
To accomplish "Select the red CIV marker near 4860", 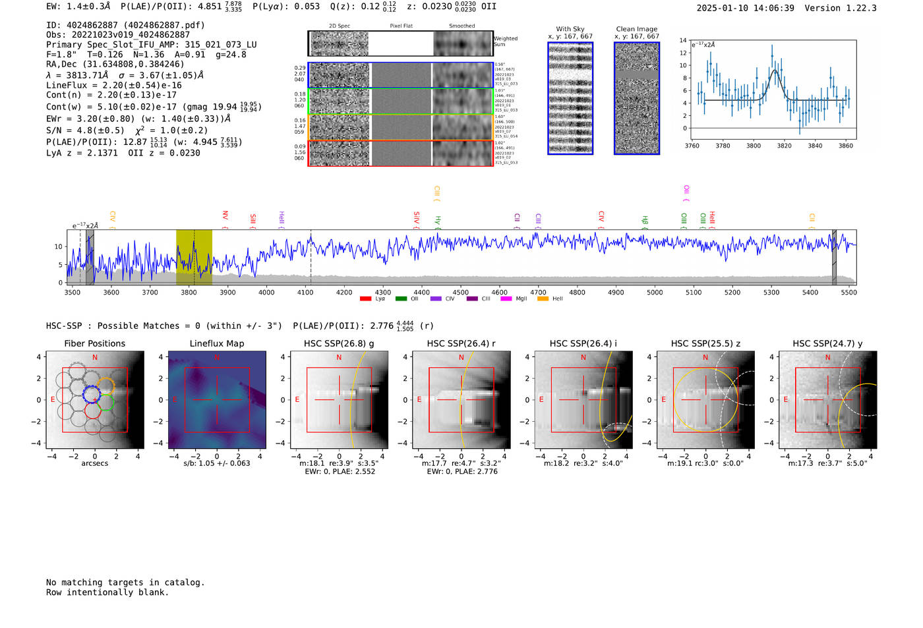I will click(601, 220).
